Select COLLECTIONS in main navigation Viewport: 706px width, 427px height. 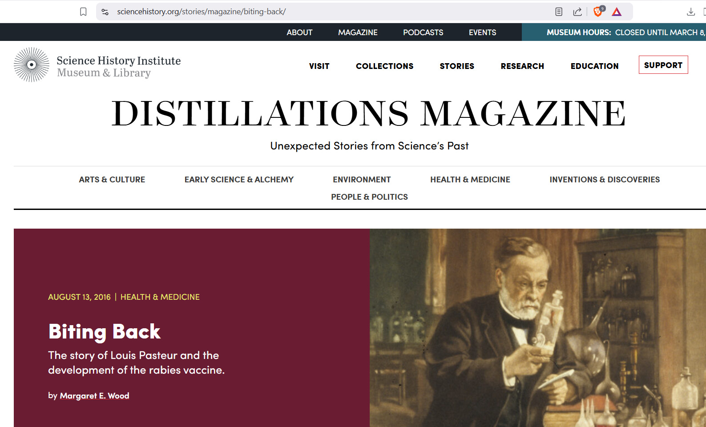pos(384,66)
